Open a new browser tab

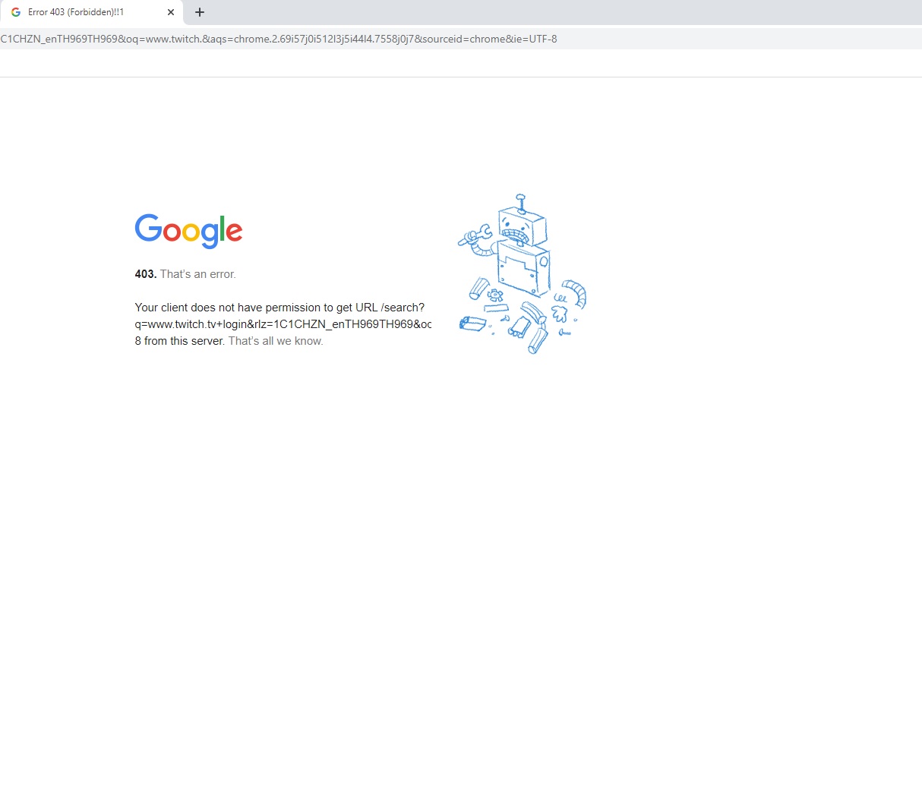pyautogui.click(x=200, y=12)
